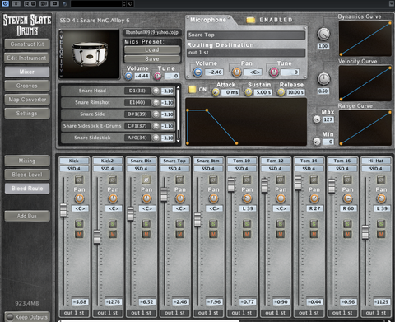395x322 pixels.
Task: Invert phase on the Tom 16 channel
Action: (x=347, y=180)
